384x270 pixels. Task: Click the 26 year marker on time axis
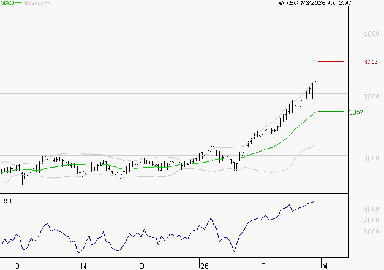[205, 266]
